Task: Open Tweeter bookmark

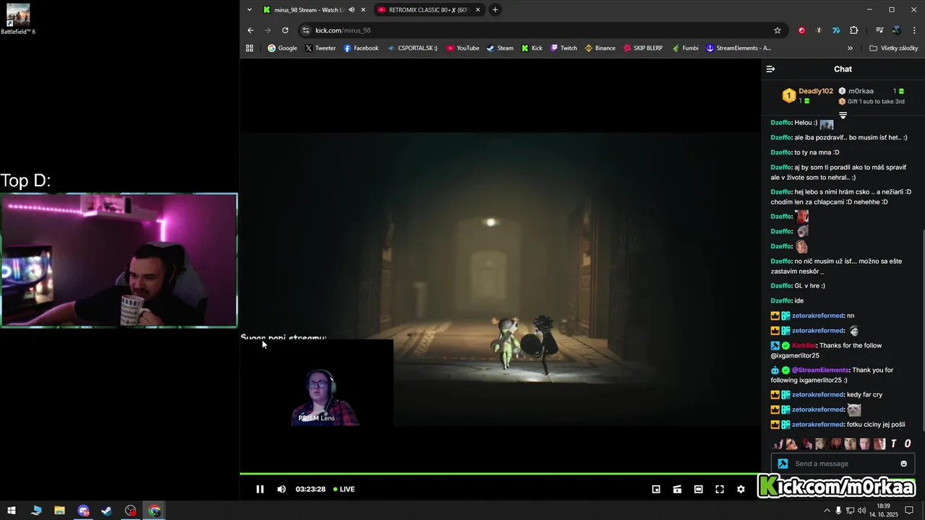Action: [320, 48]
